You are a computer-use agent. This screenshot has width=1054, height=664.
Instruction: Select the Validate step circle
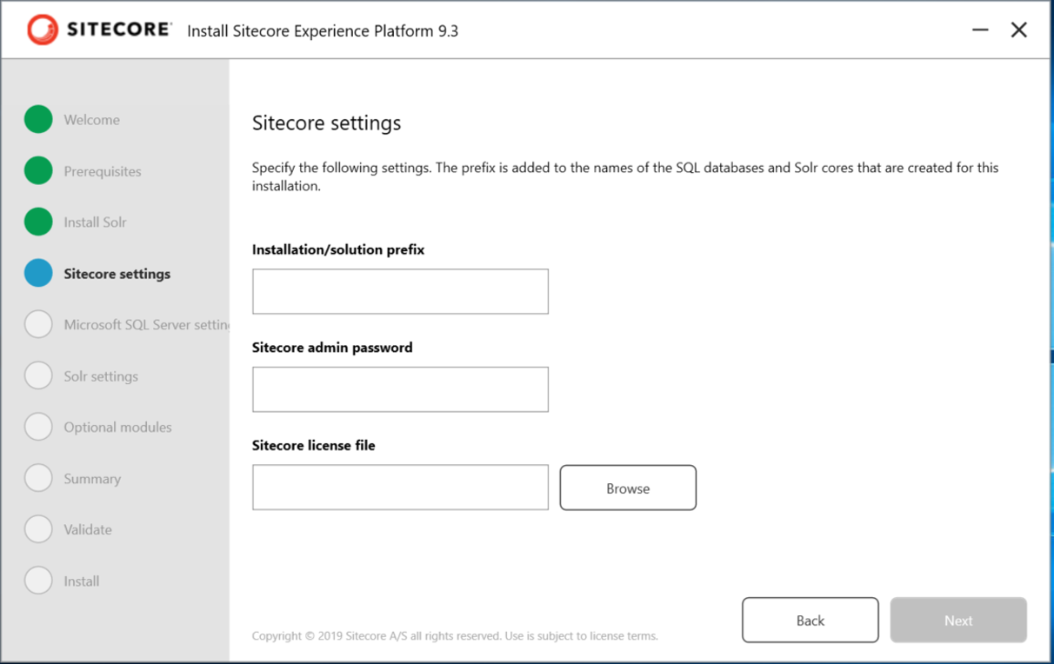click(x=38, y=529)
